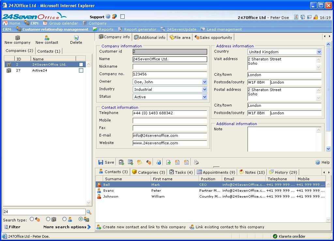Click the New contact icon

pyautogui.click(x=47, y=38)
